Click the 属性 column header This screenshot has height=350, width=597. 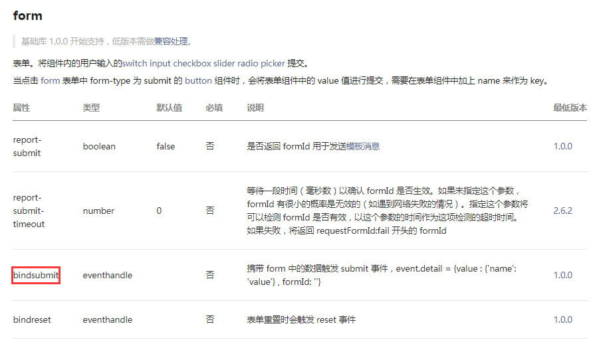(21, 108)
